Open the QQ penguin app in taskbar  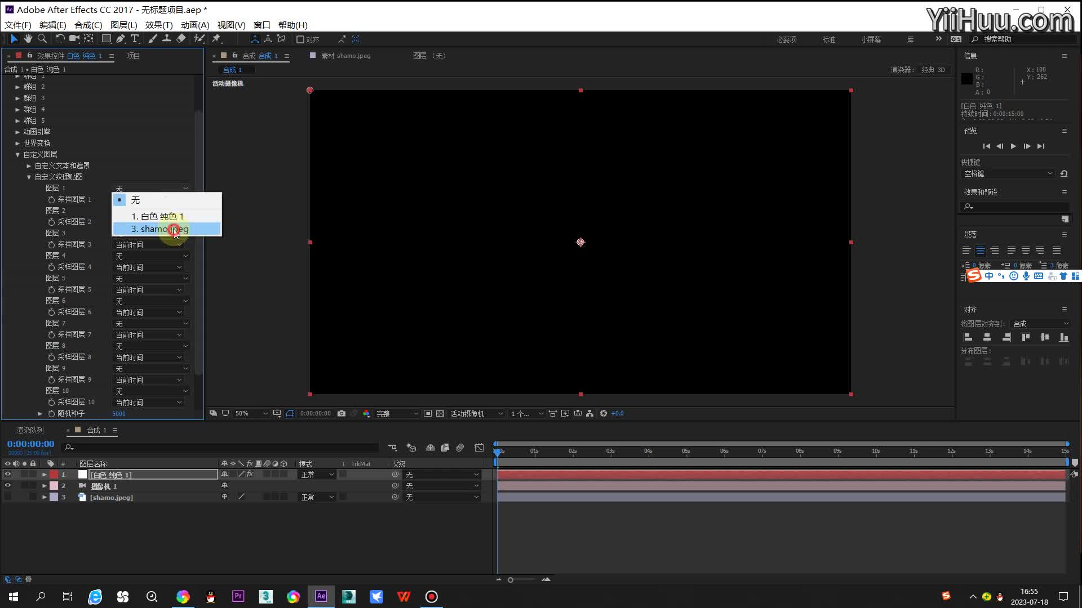(211, 596)
